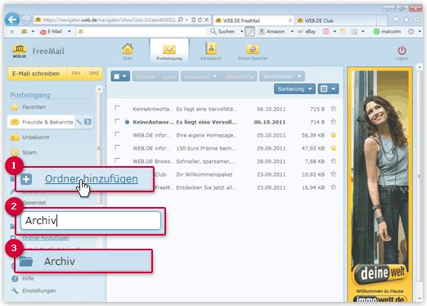Open the Antworten dropdown
This screenshot has height=306, width=427.
[x=200, y=76]
